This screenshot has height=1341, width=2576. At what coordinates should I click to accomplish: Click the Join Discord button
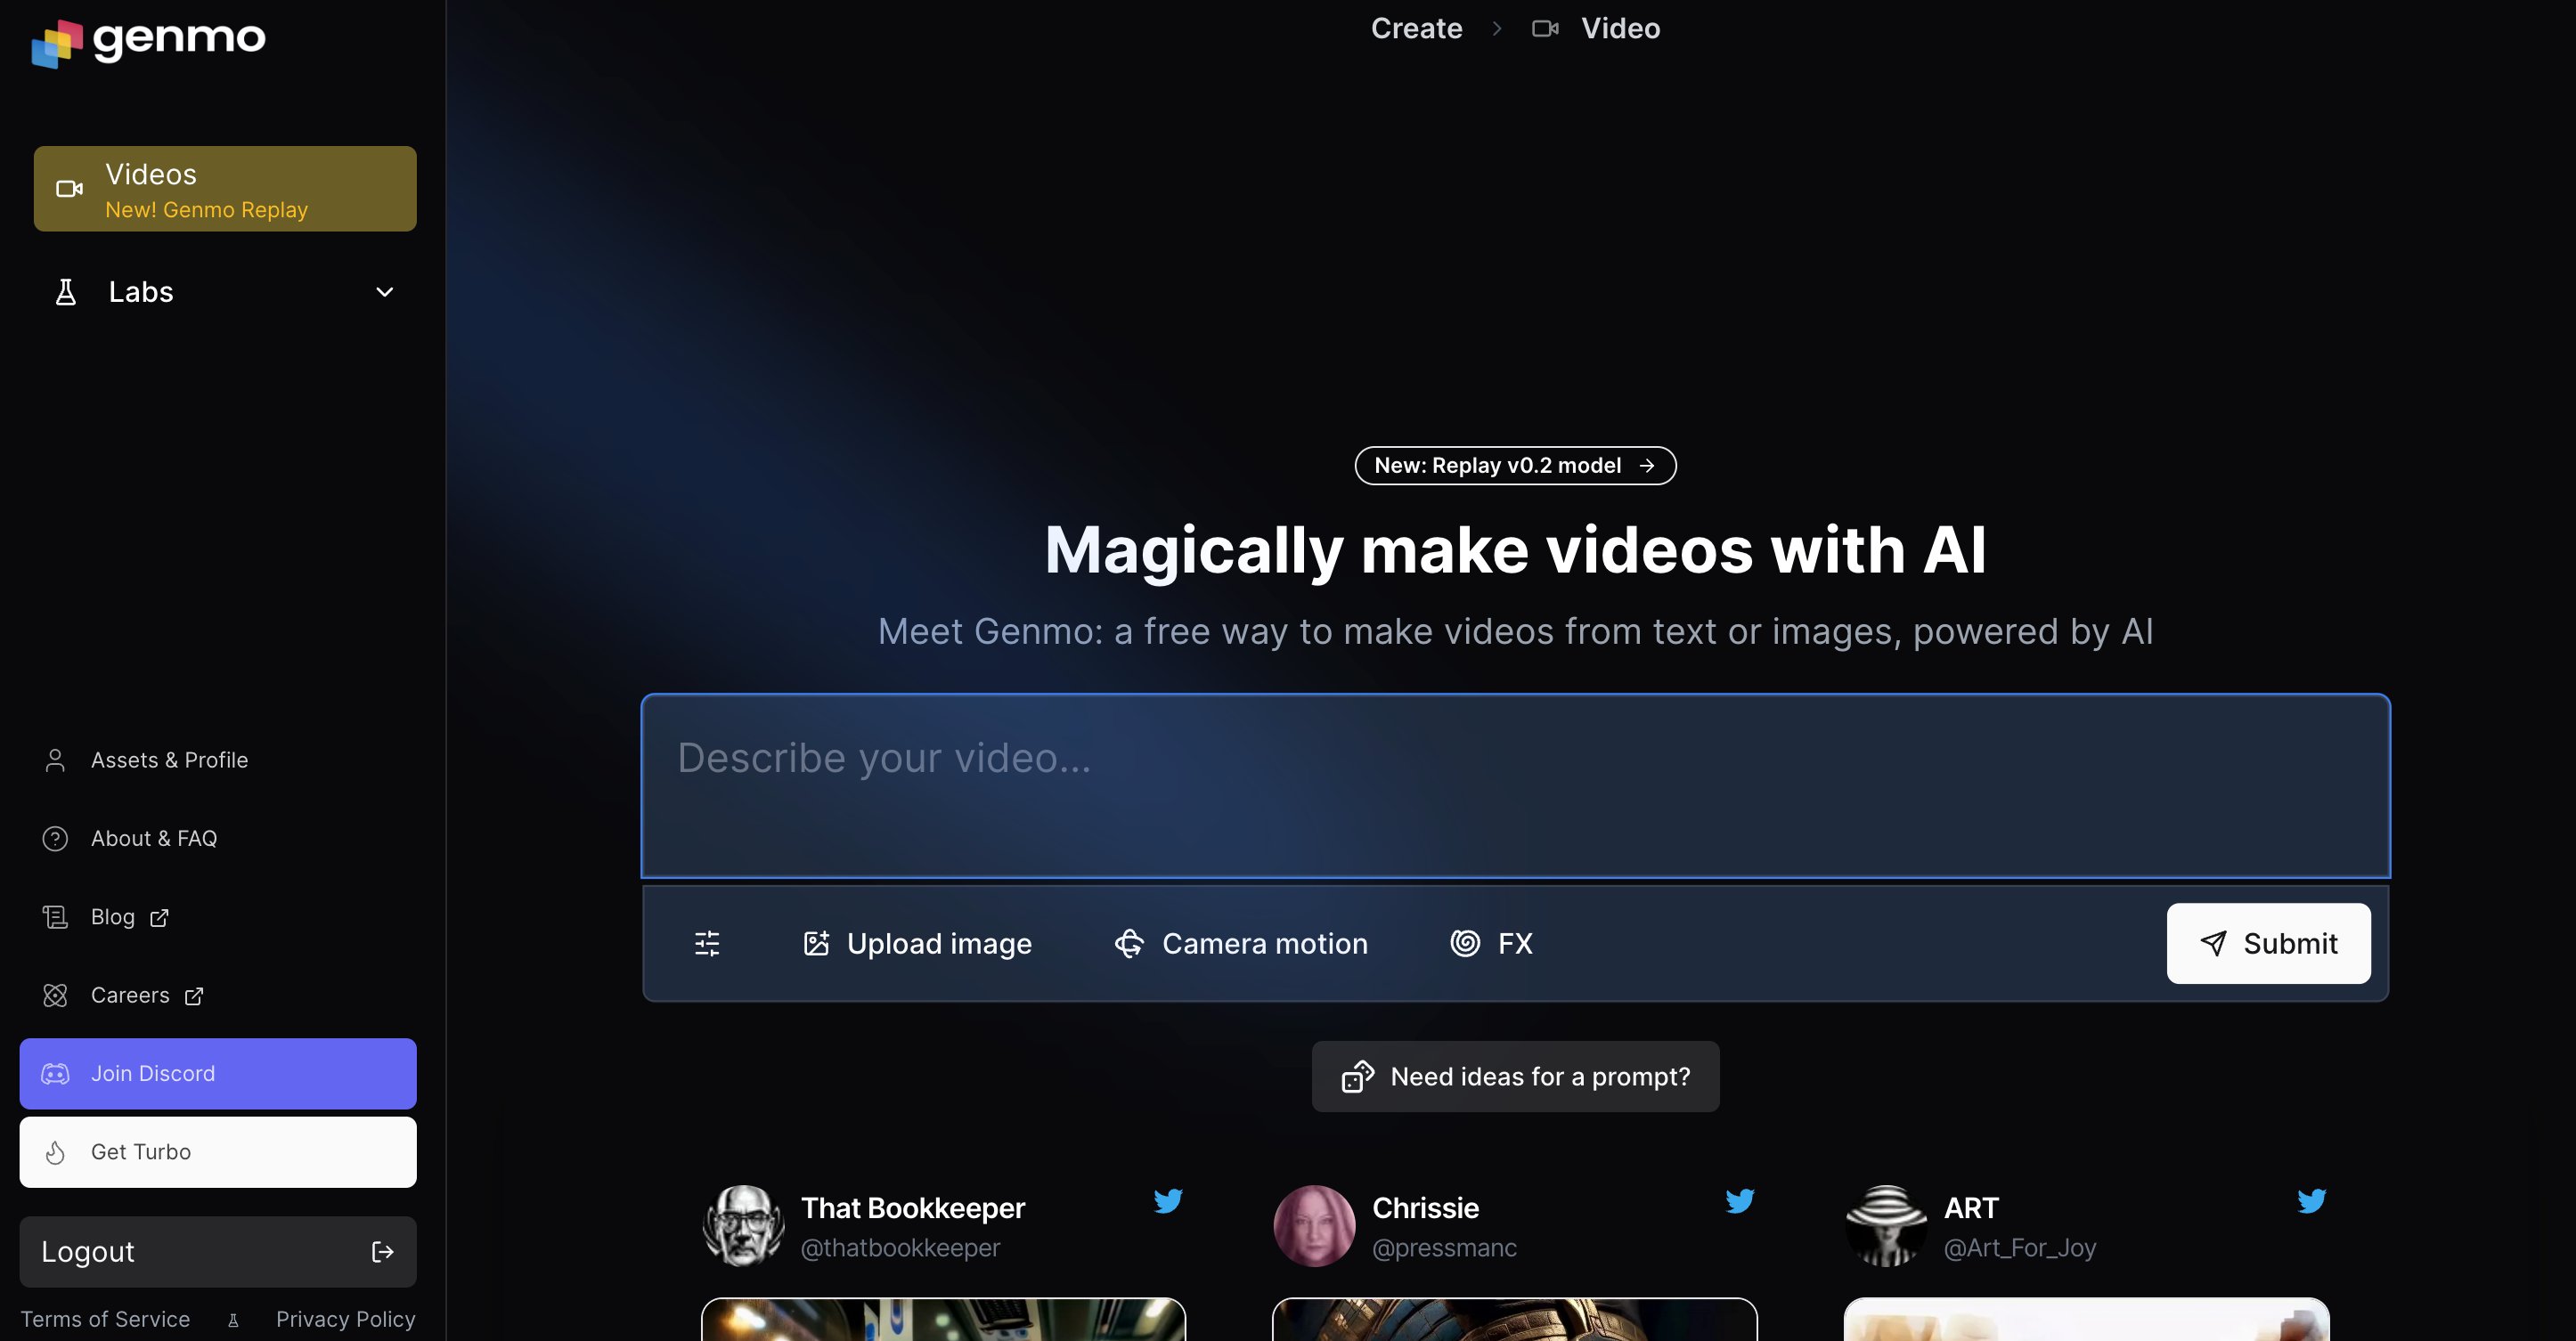click(218, 1073)
